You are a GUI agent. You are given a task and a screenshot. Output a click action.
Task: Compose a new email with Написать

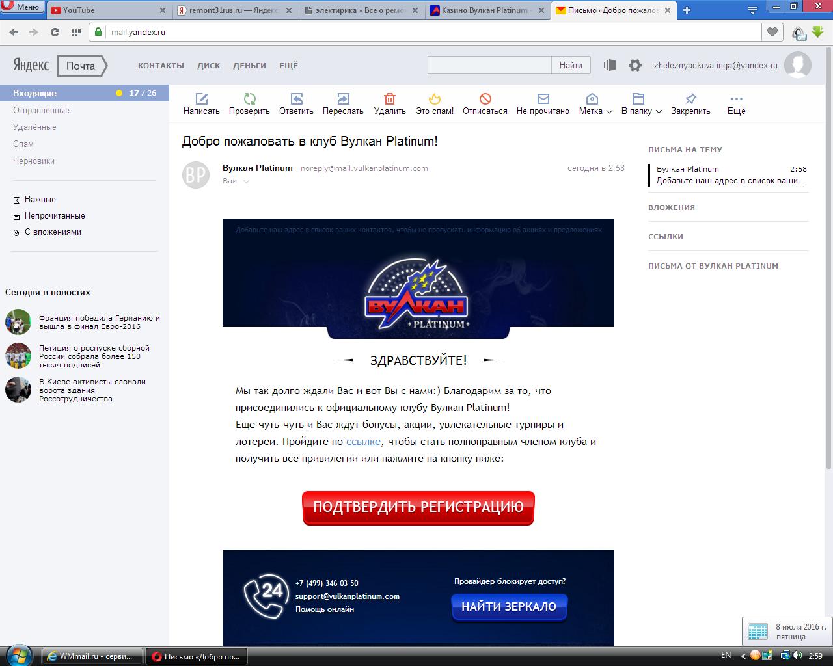[x=202, y=104]
